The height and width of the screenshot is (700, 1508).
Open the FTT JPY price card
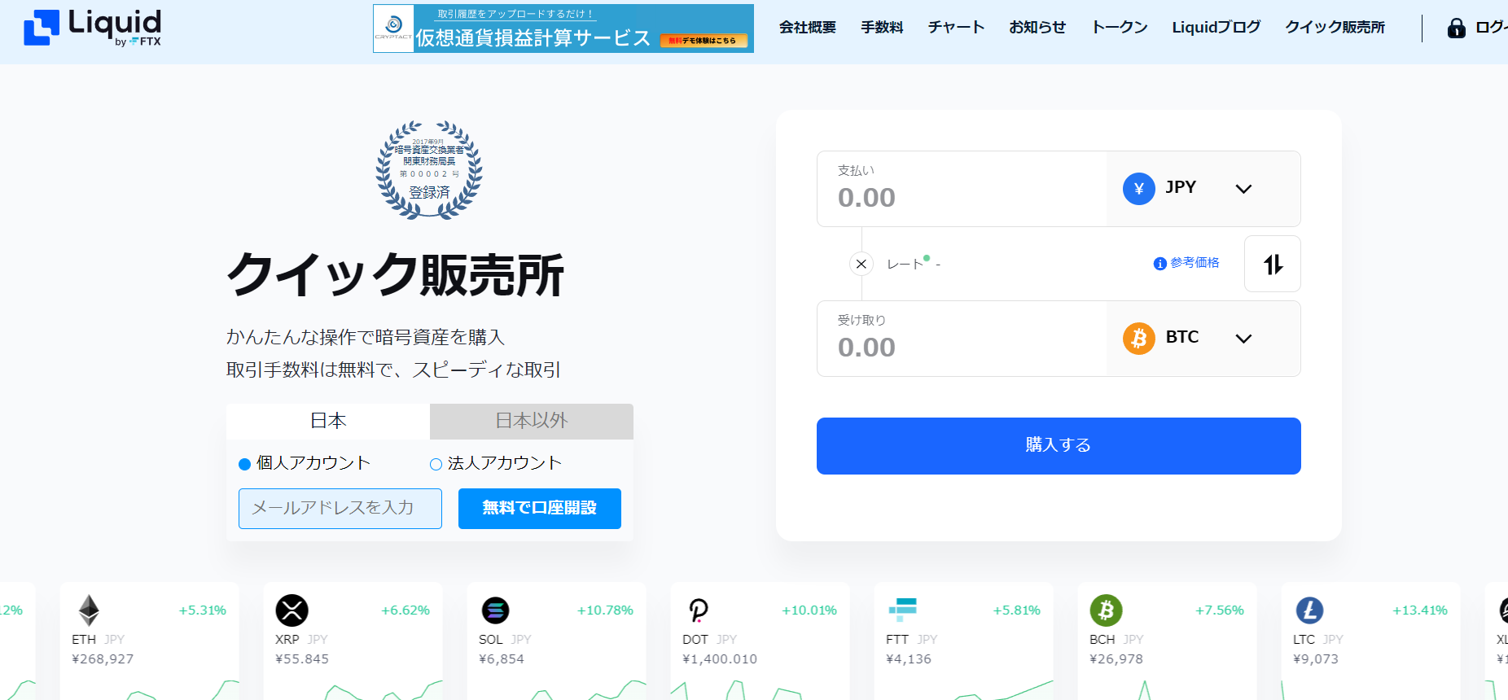(x=964, y=641)
